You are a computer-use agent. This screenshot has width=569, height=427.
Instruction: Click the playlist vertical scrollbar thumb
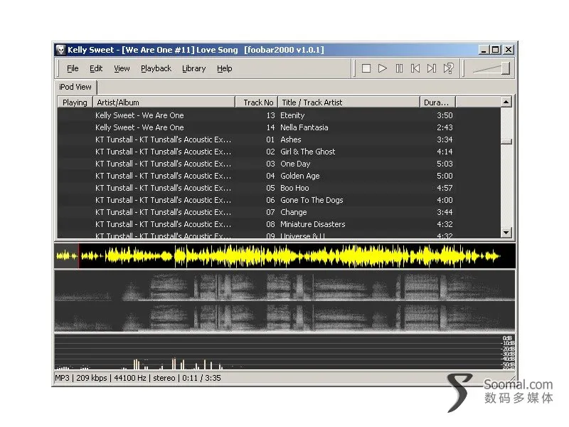pos(506,142)
